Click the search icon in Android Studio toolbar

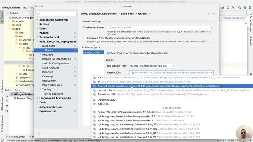point(240,7)
